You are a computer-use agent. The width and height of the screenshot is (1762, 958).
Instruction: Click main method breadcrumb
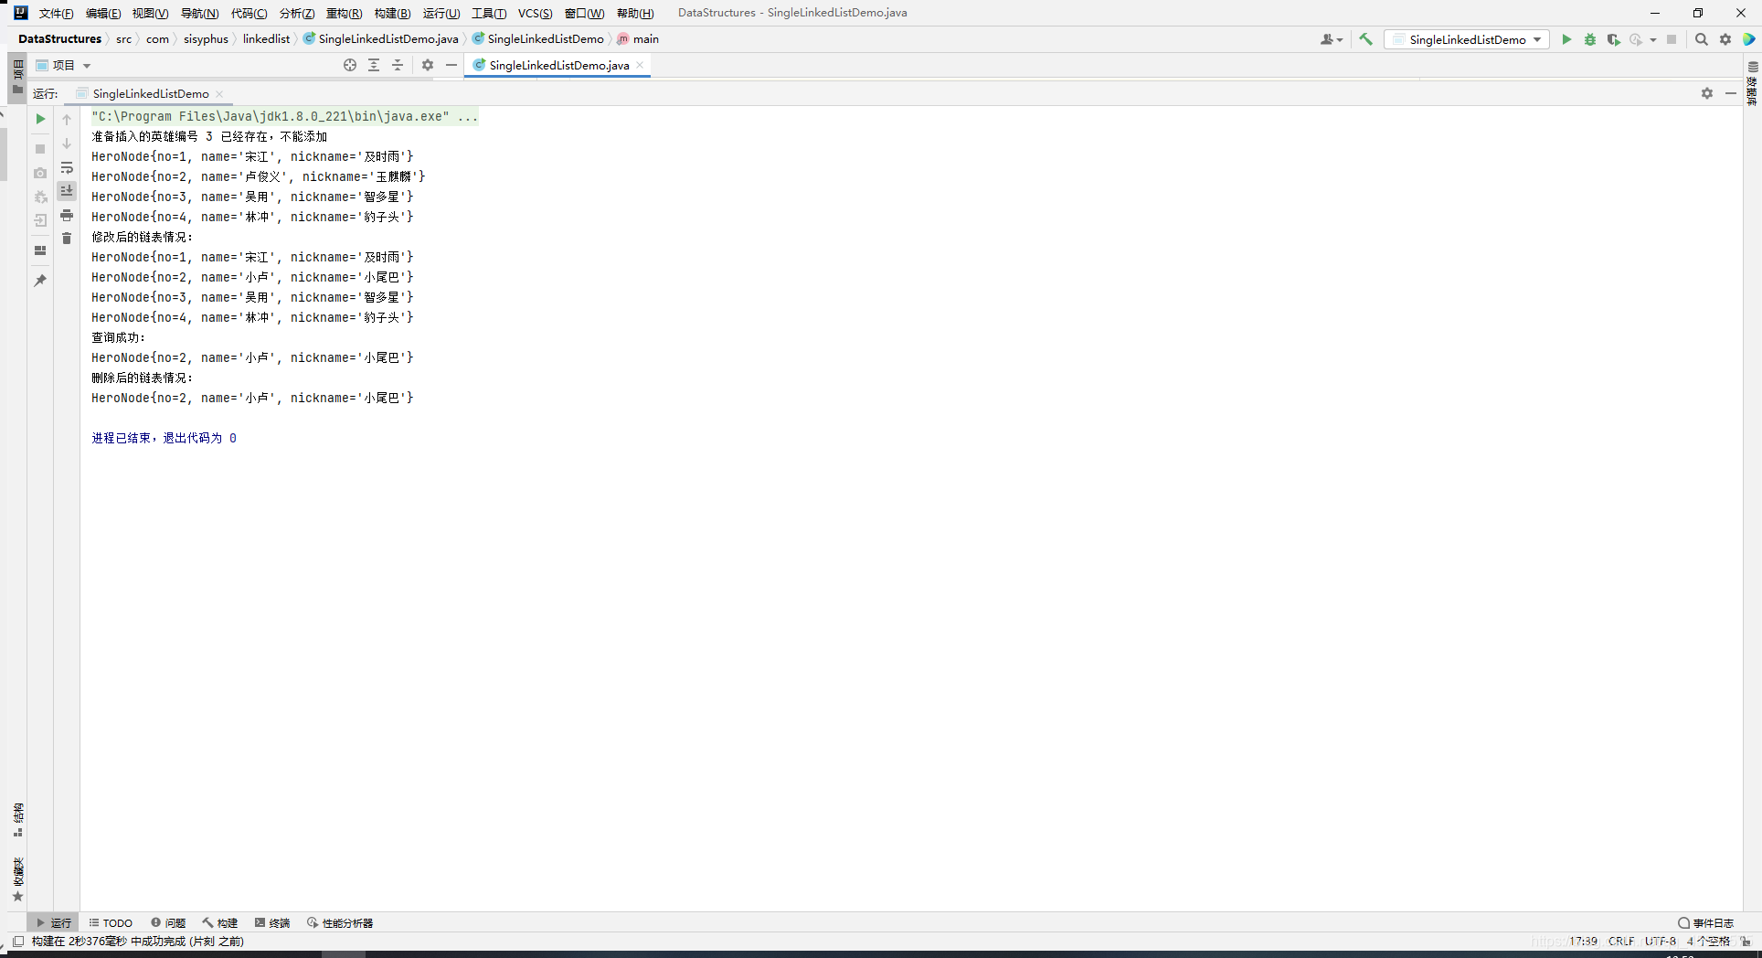[638, 38]
